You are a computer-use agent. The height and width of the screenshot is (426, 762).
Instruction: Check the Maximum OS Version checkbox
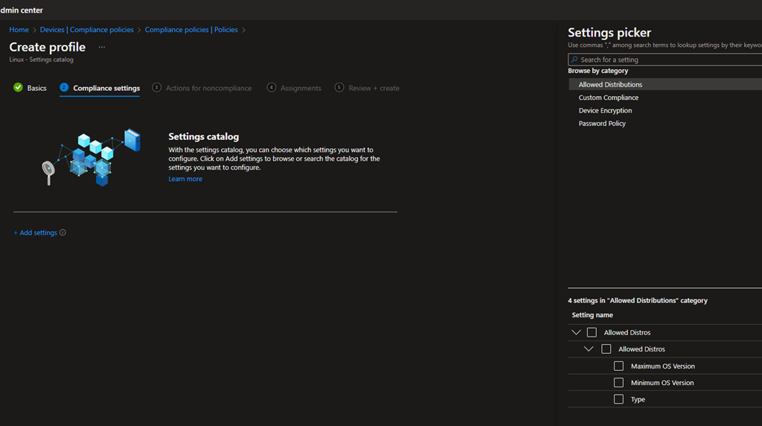[618, 366]
